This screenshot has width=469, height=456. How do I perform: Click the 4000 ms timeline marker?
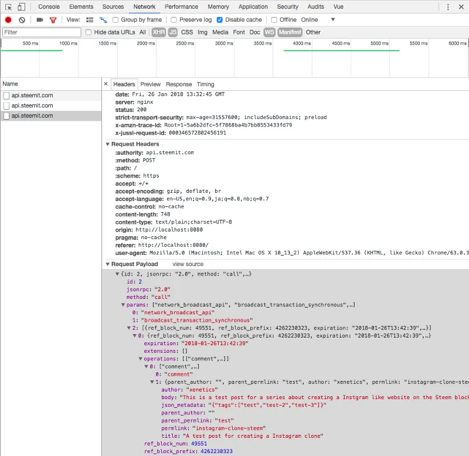pos(301,43)
